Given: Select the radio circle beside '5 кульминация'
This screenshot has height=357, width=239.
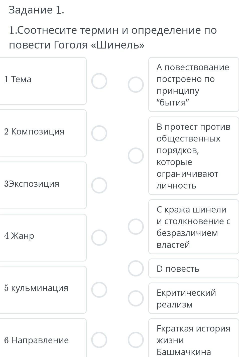Looking at the screenshot, I should 99,290.
